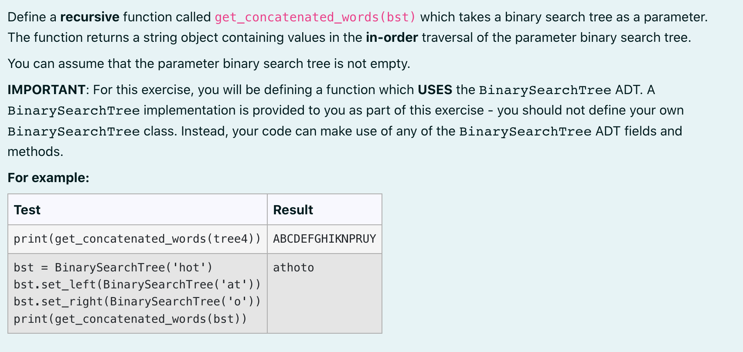
Task: Click the first monospace 'BinarySearchTree' after 'USES the'
Action: (x=545, y=90)
